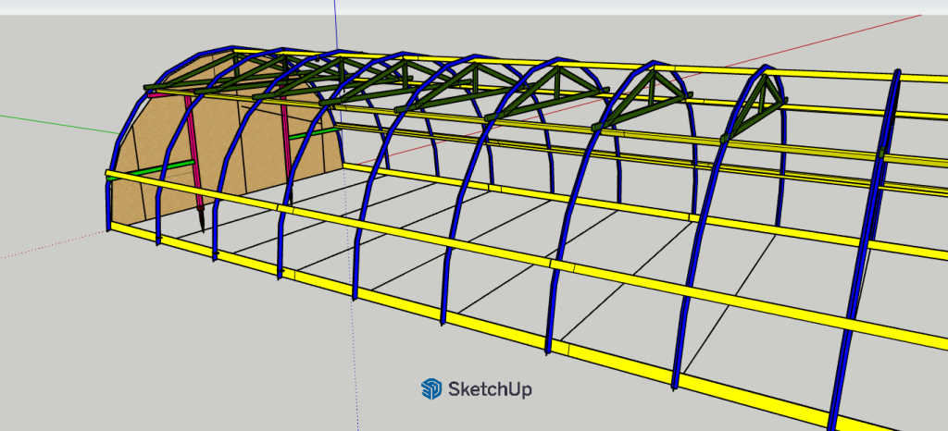Click the SketchUp logo icon
The image size is (948, 431).
[x=431, y=389]
